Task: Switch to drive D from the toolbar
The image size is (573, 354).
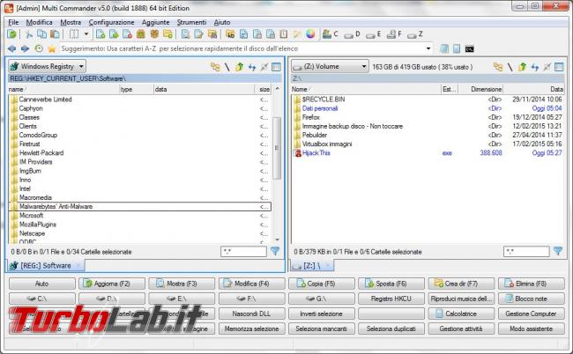Action: tap(353, 34)
